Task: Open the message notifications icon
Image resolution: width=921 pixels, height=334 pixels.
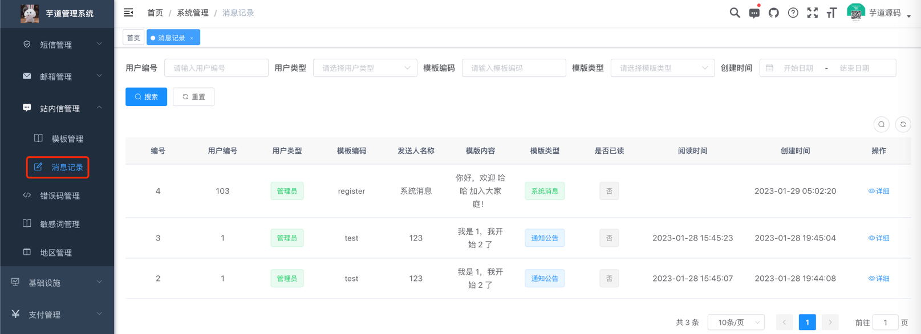Action: 754,13
